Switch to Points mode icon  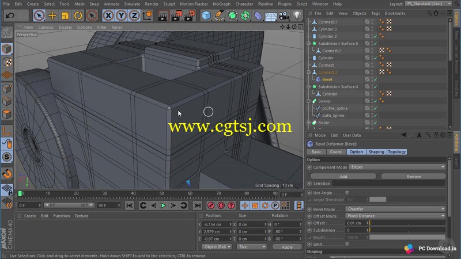(7, 88)
